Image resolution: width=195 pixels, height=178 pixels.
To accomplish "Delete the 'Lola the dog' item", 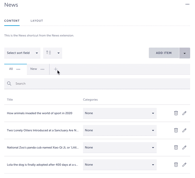I will [176, 165].
